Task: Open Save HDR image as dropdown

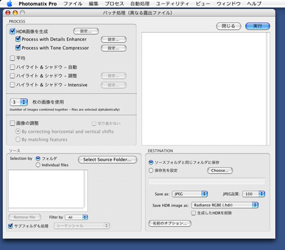Action: 225,205
